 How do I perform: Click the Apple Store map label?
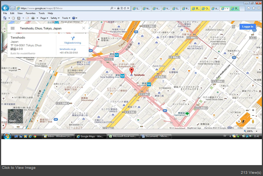click(159, 66)
